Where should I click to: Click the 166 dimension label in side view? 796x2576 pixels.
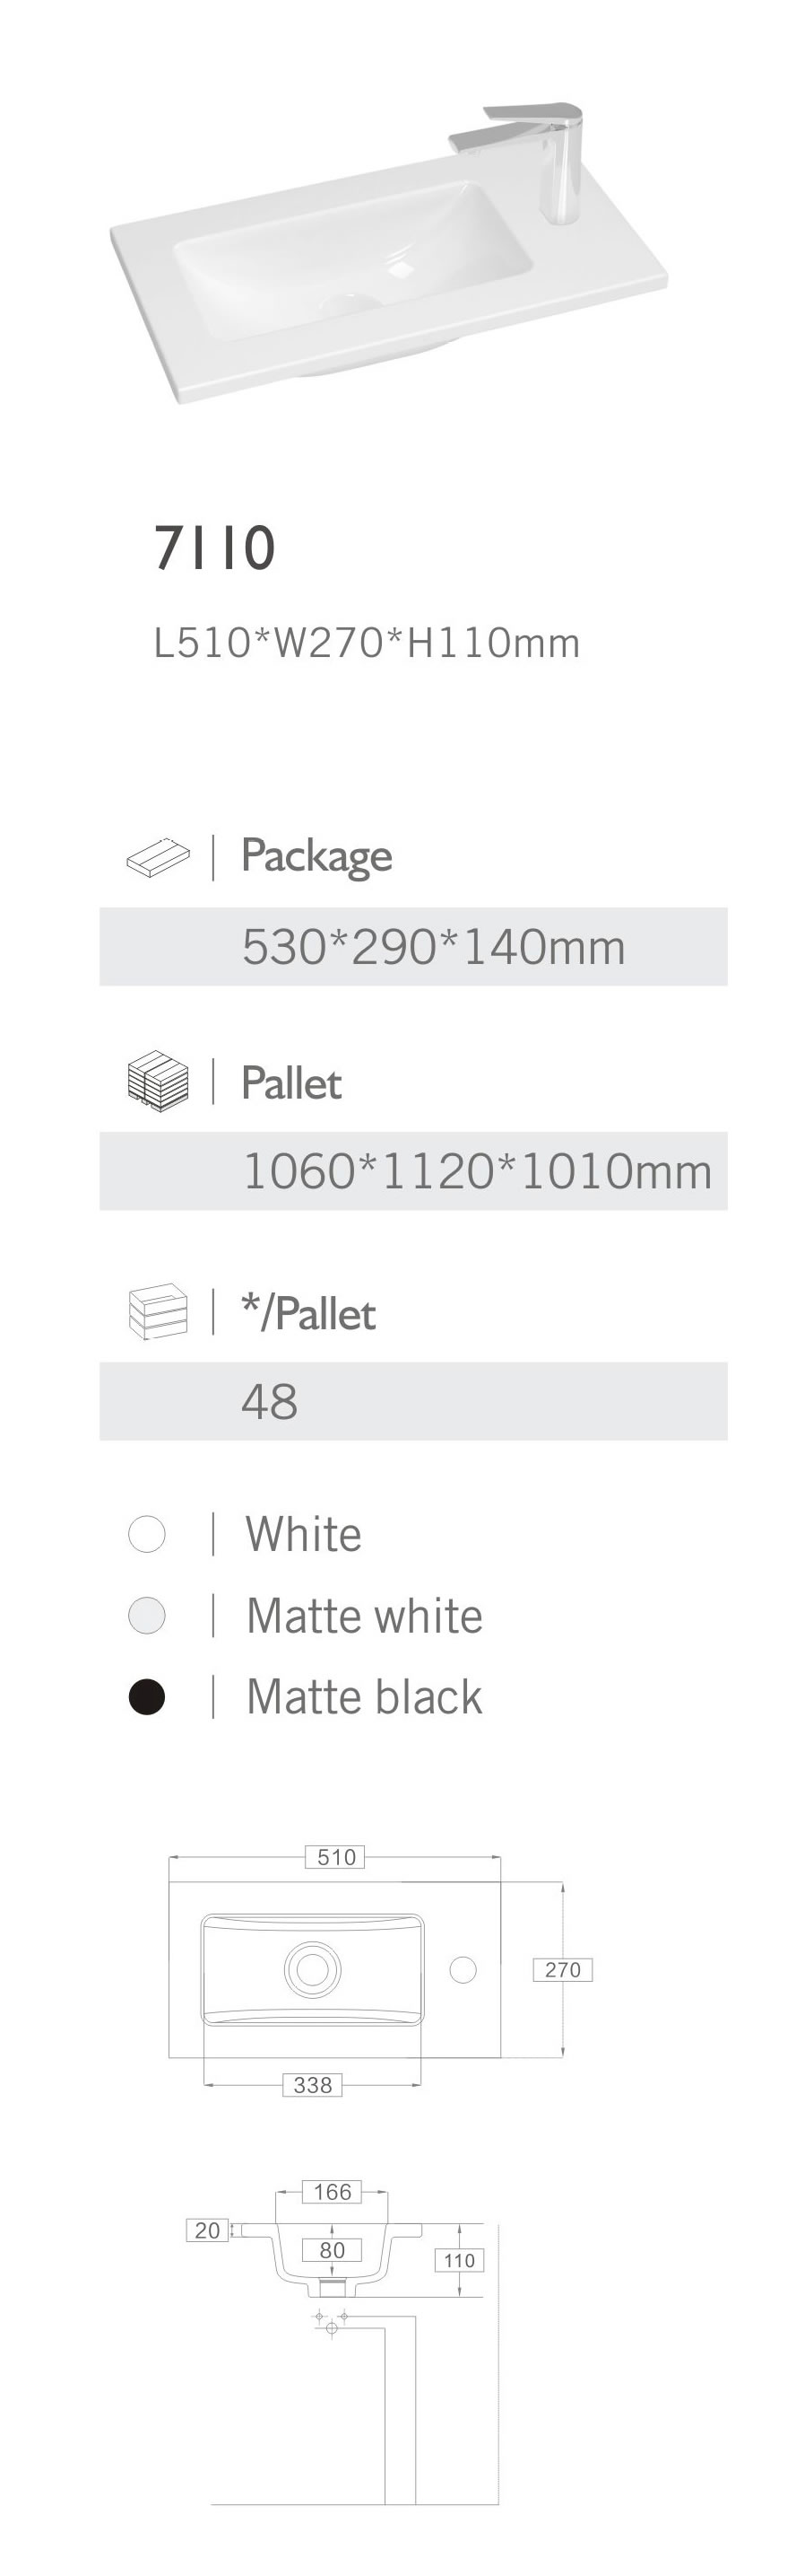click(x=332, y=2191)
